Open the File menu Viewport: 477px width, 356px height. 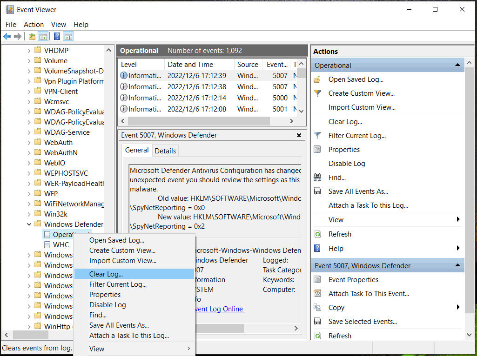[x=11, y=25]
